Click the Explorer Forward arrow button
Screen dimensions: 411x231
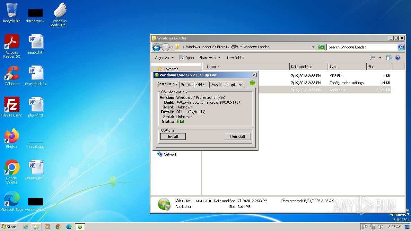coord(165,47)
